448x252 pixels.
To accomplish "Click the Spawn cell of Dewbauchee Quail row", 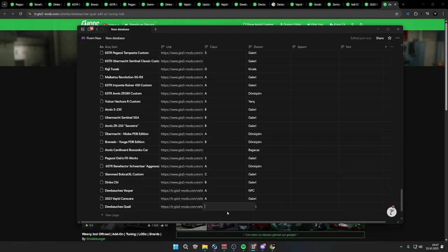I will coord(314,207).
